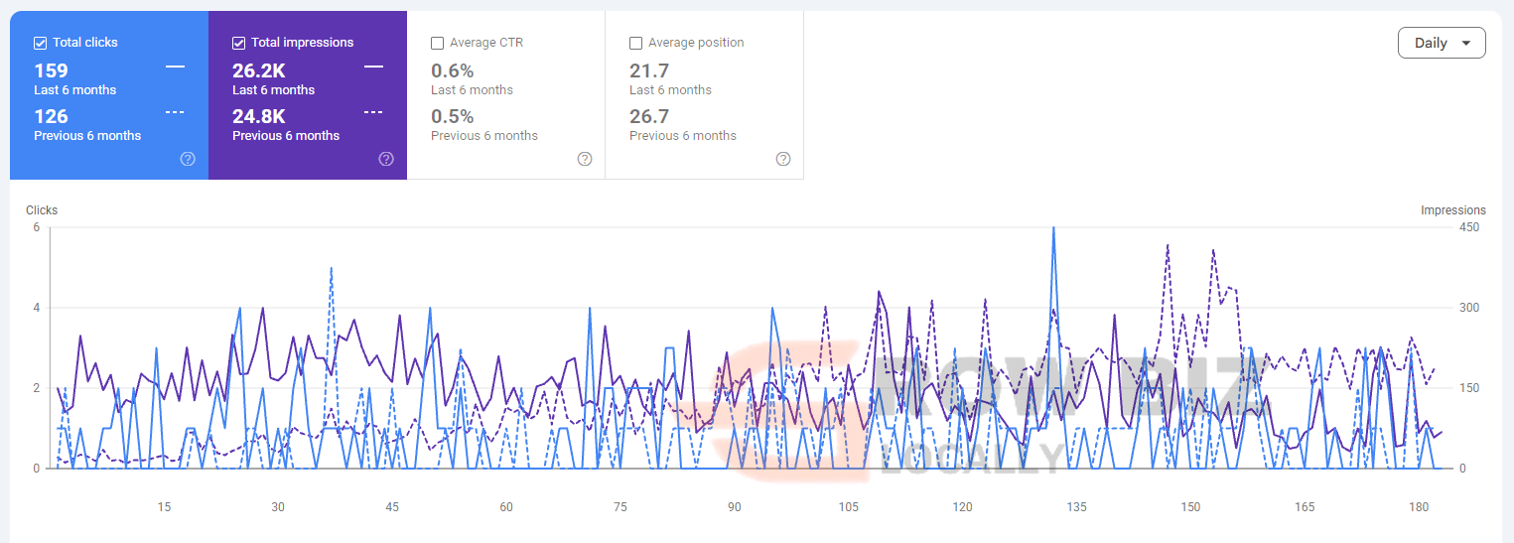Image resolution: width=1514 pixels, height=543 pixels.
Task: Click dashed line legend beside 24.8K
Action: coord(373,112)
